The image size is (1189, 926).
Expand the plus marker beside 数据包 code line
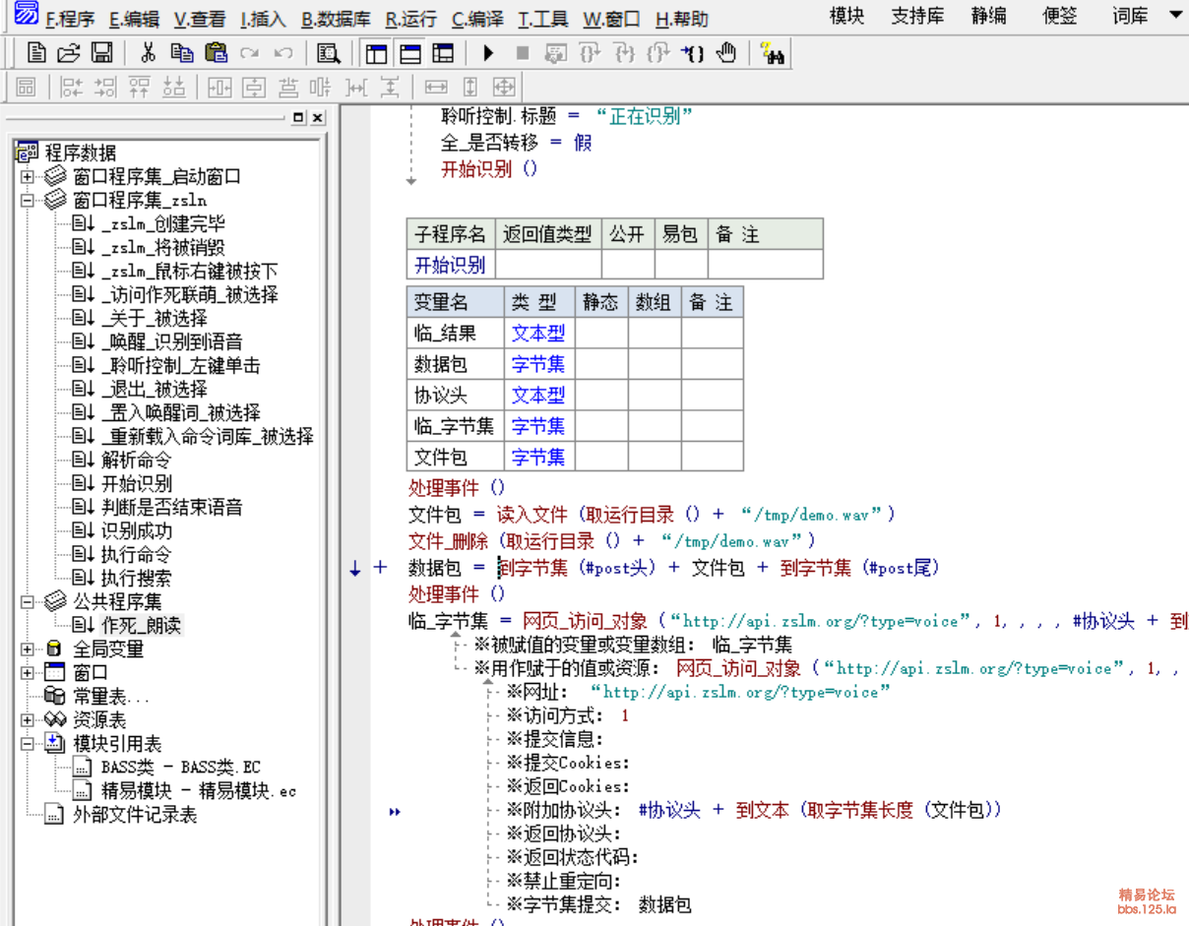point(380,568)
